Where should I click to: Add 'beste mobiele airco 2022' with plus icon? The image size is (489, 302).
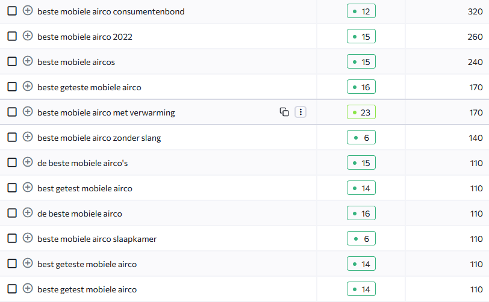click(x=28, y=36)
